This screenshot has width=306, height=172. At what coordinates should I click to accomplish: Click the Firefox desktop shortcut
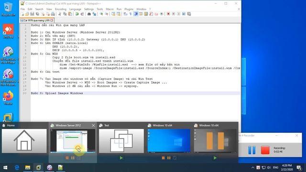click(x=8, y=98)
